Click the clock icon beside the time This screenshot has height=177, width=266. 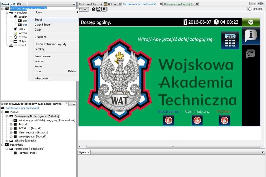click(x=216, y=22)
